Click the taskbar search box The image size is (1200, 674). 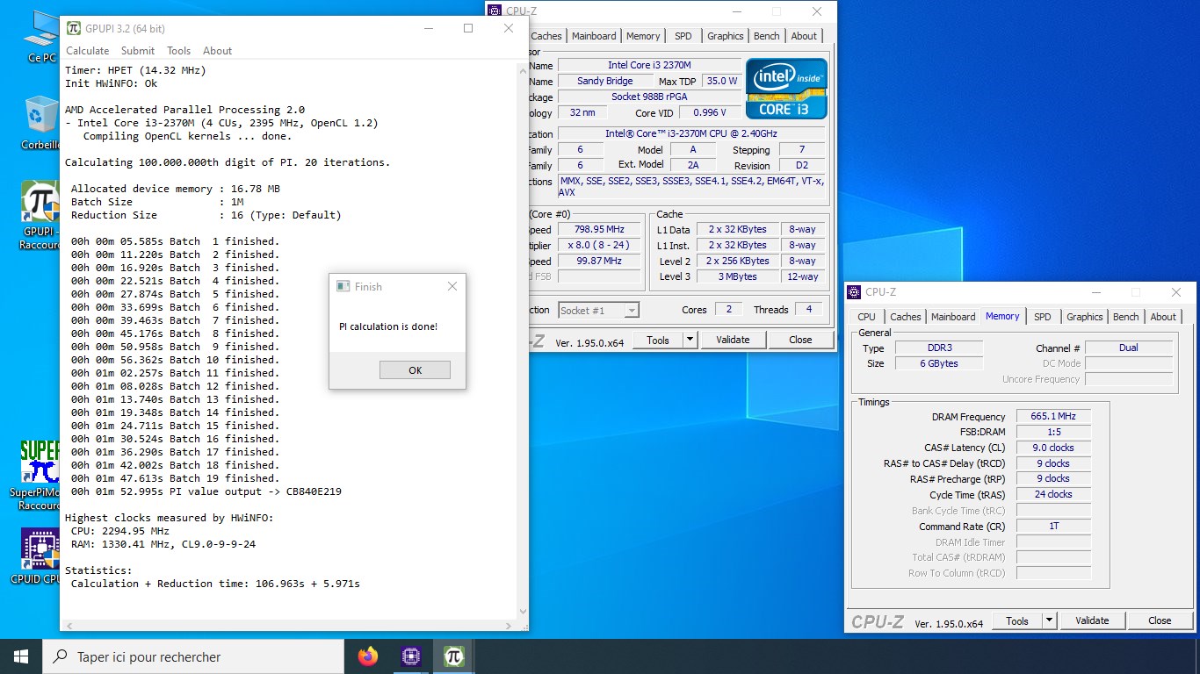pyautogui.click(x=193, y=656)
